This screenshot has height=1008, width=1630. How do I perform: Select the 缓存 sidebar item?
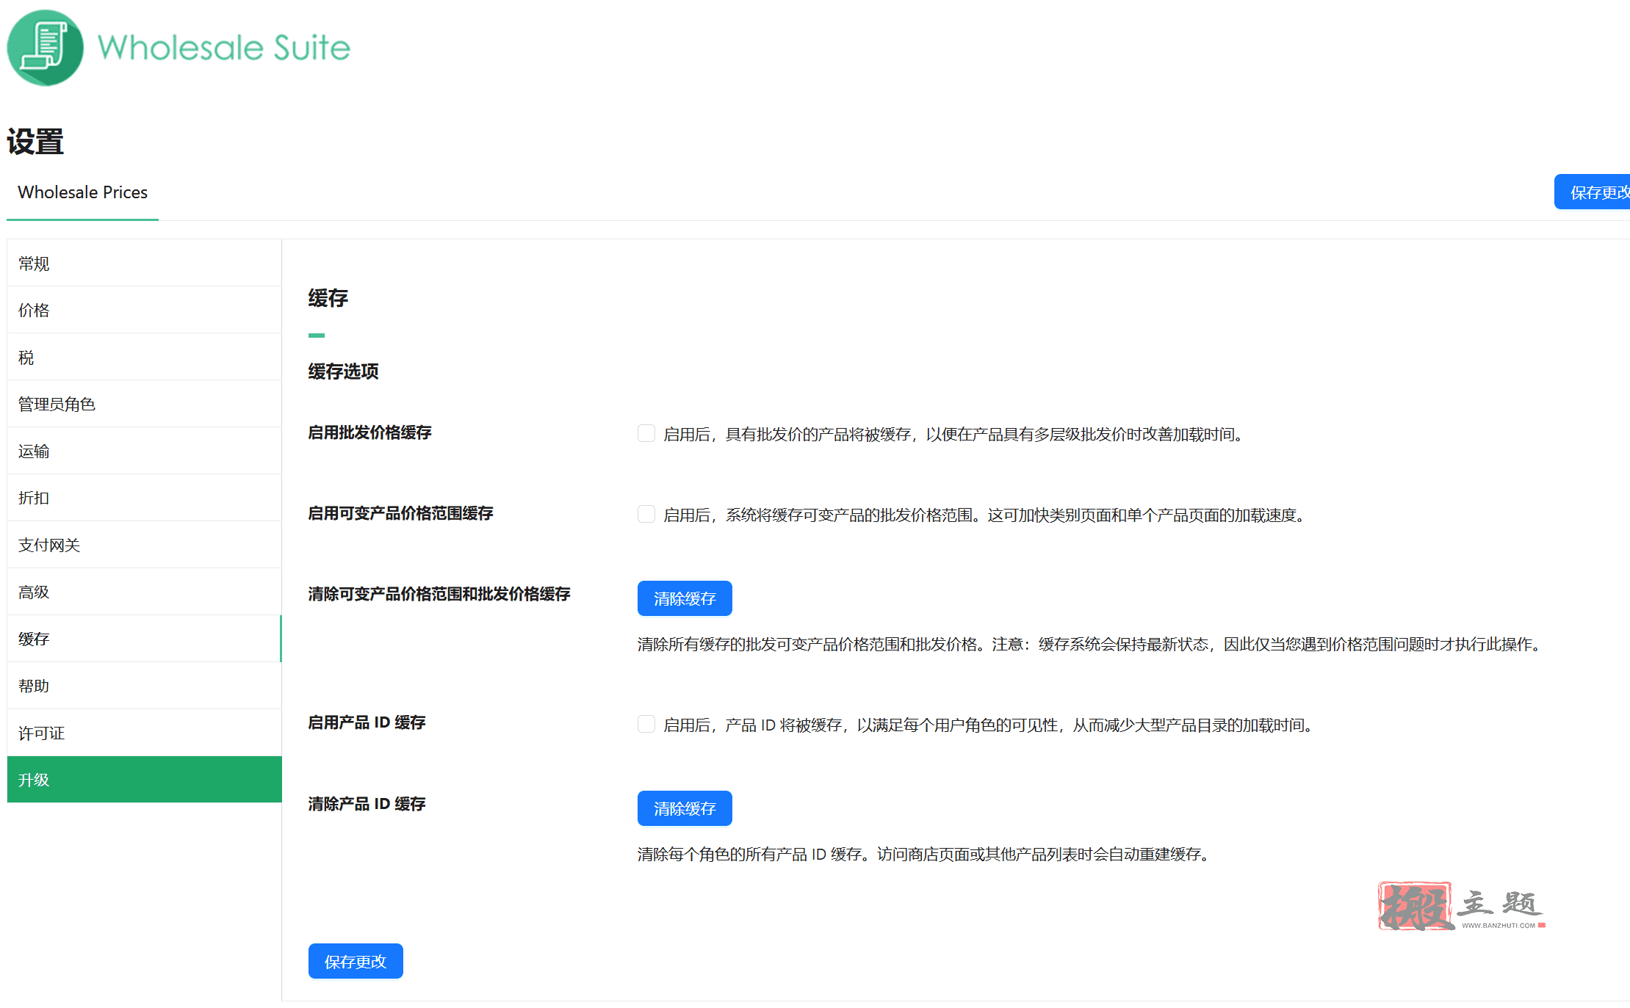[144, 639]
